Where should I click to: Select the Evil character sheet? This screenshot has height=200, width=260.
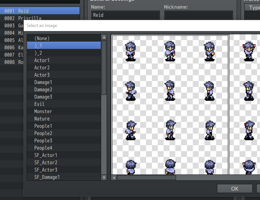64,104
